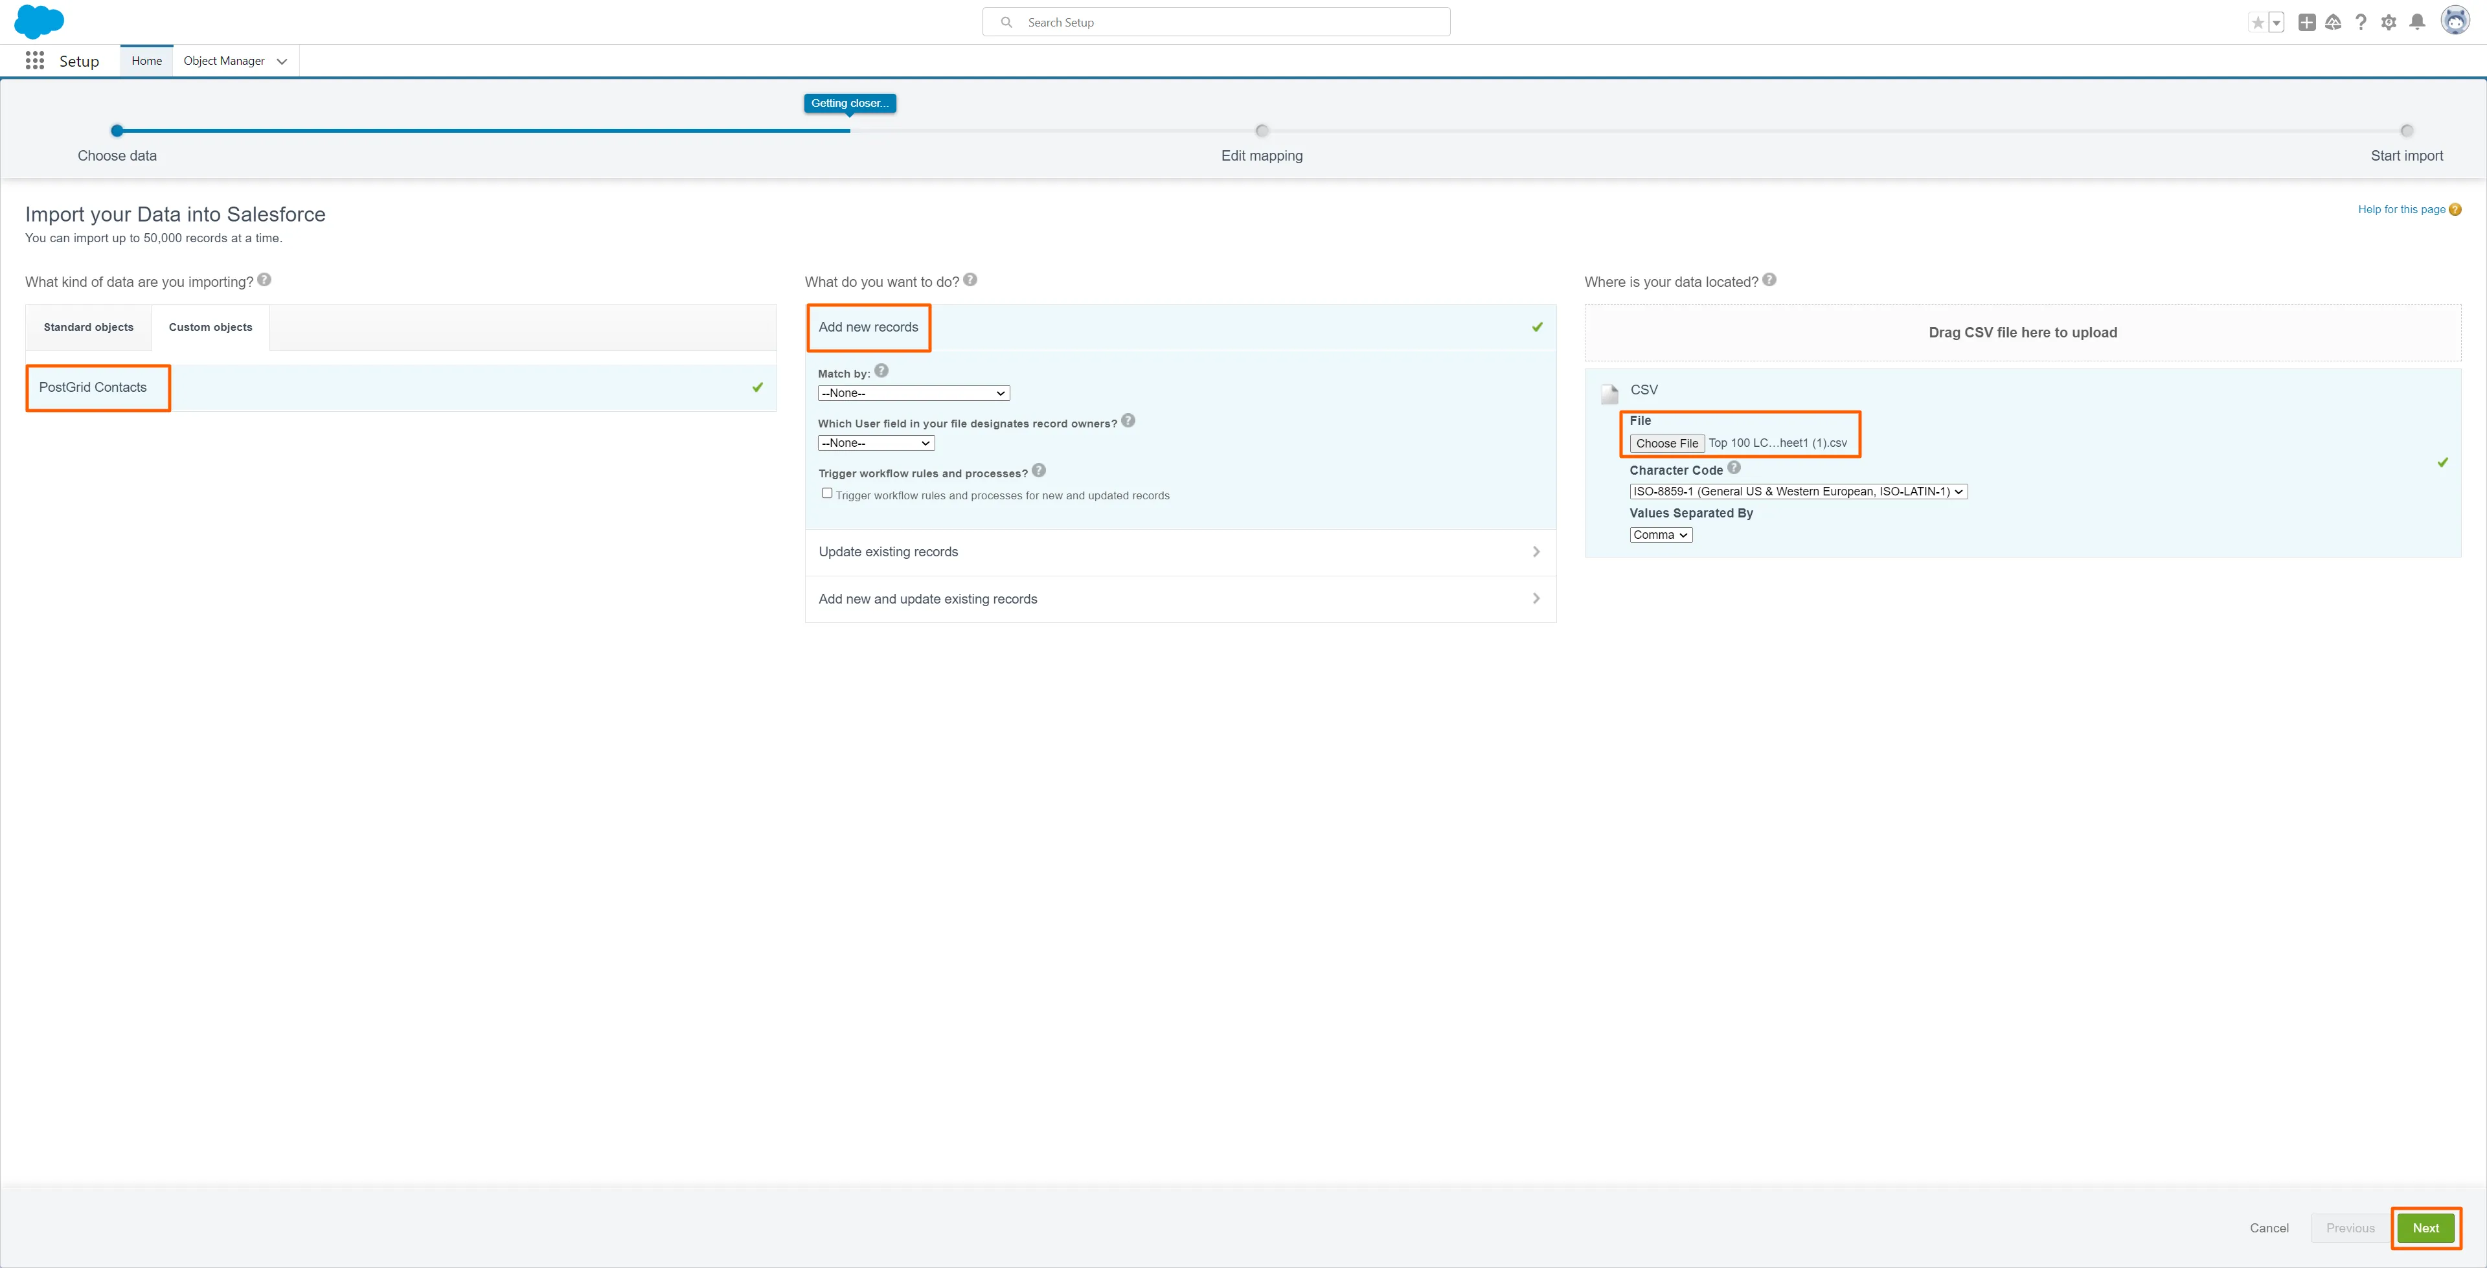
Task: Click the Help for this page link
Action: (2401, 210)
